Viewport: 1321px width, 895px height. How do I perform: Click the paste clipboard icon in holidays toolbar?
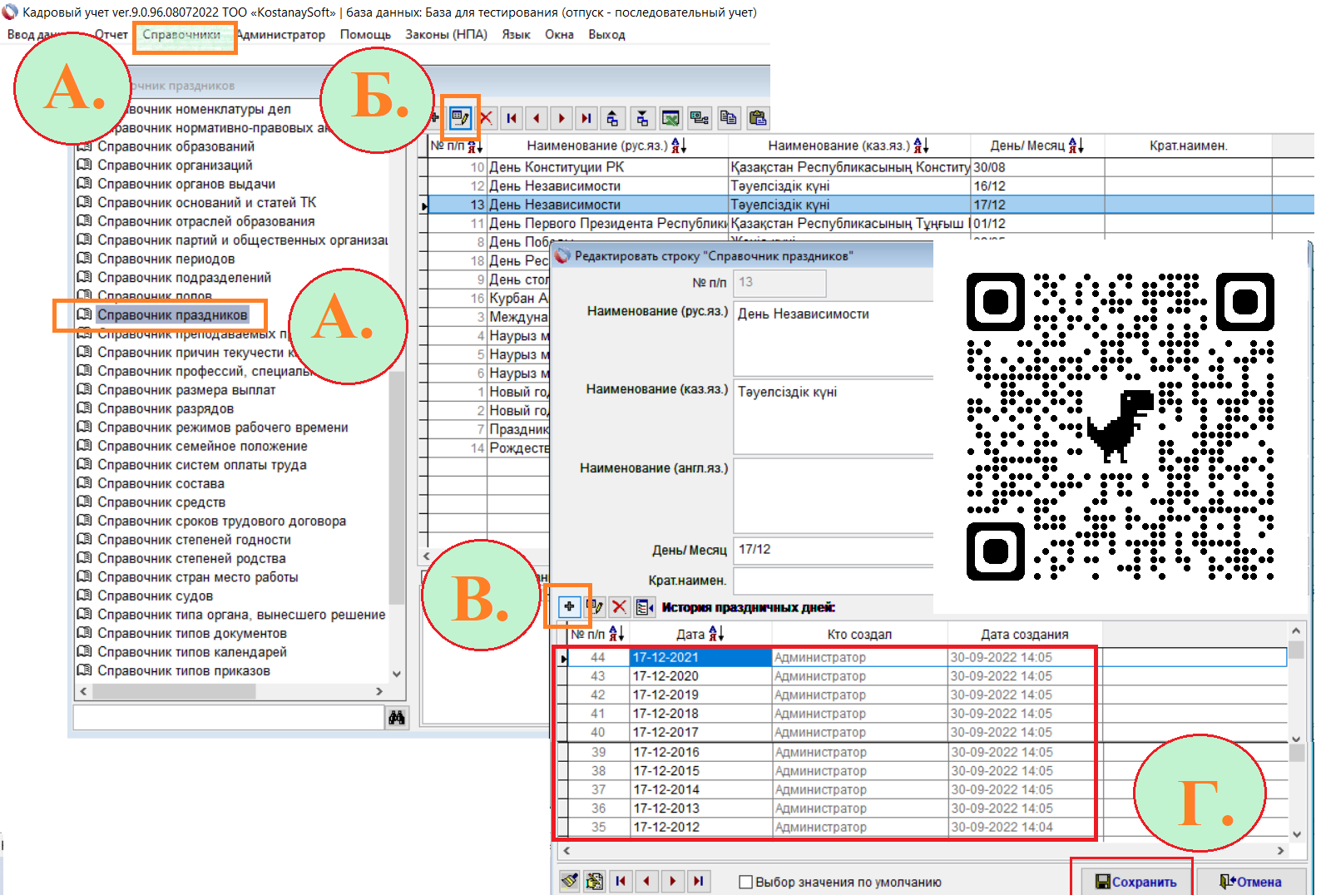757,118
